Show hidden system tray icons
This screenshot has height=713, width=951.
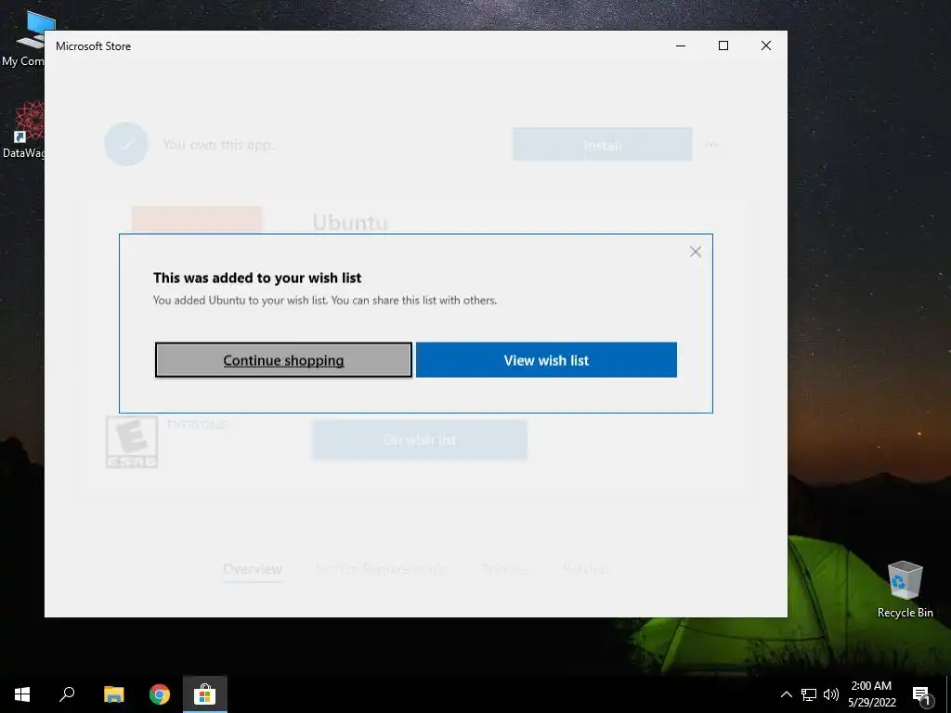click(786, 694)
